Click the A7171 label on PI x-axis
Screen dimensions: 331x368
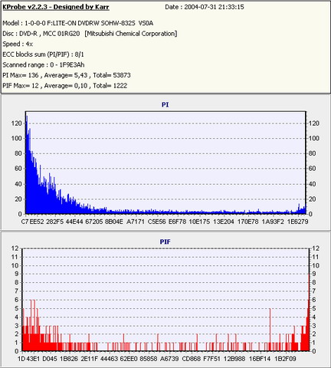[x=136, y=222]
